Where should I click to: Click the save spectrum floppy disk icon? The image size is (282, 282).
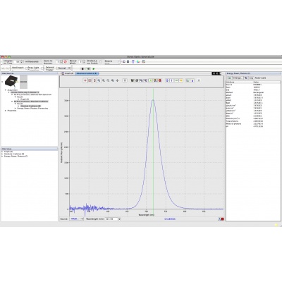(x=133, y=80)
